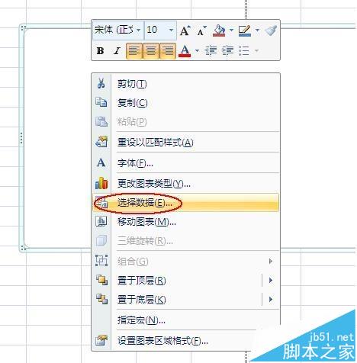Click the chart left-middle resize handle

(21, 138)
